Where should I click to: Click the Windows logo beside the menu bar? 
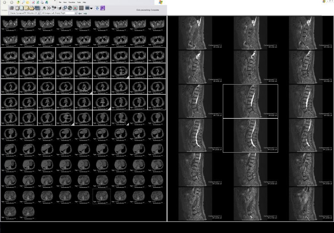161,2
